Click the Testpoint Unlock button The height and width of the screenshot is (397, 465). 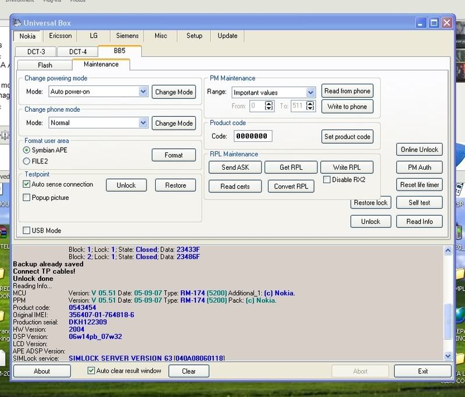point(126,185)
